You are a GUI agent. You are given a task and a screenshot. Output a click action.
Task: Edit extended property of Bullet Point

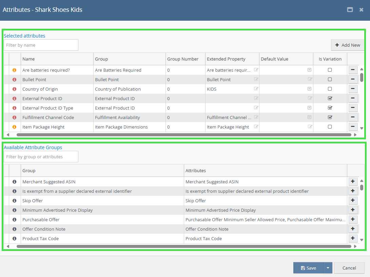tap(256, 79)
